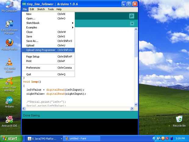The width and height of the screenshot is (189, 142).
Task: Choose Quit from File menu
Action: pos(48,75)
